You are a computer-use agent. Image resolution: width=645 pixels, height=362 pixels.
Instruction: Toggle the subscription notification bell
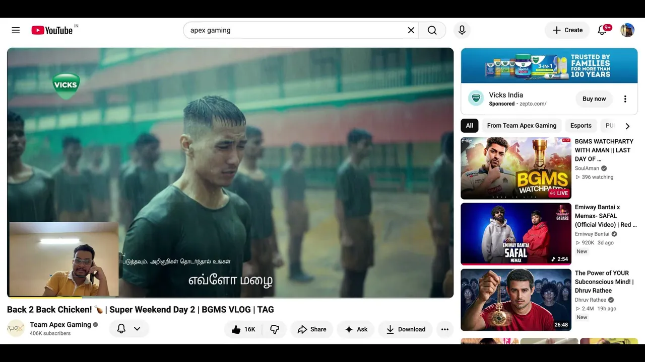[121, 329]
